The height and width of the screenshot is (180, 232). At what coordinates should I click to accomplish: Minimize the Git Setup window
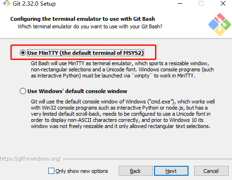coord(180,3)
